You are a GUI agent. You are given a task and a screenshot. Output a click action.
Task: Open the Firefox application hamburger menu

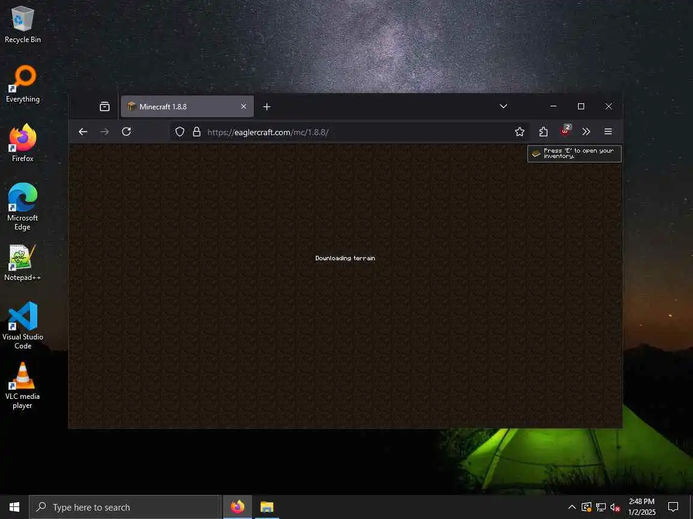(608, 132)
